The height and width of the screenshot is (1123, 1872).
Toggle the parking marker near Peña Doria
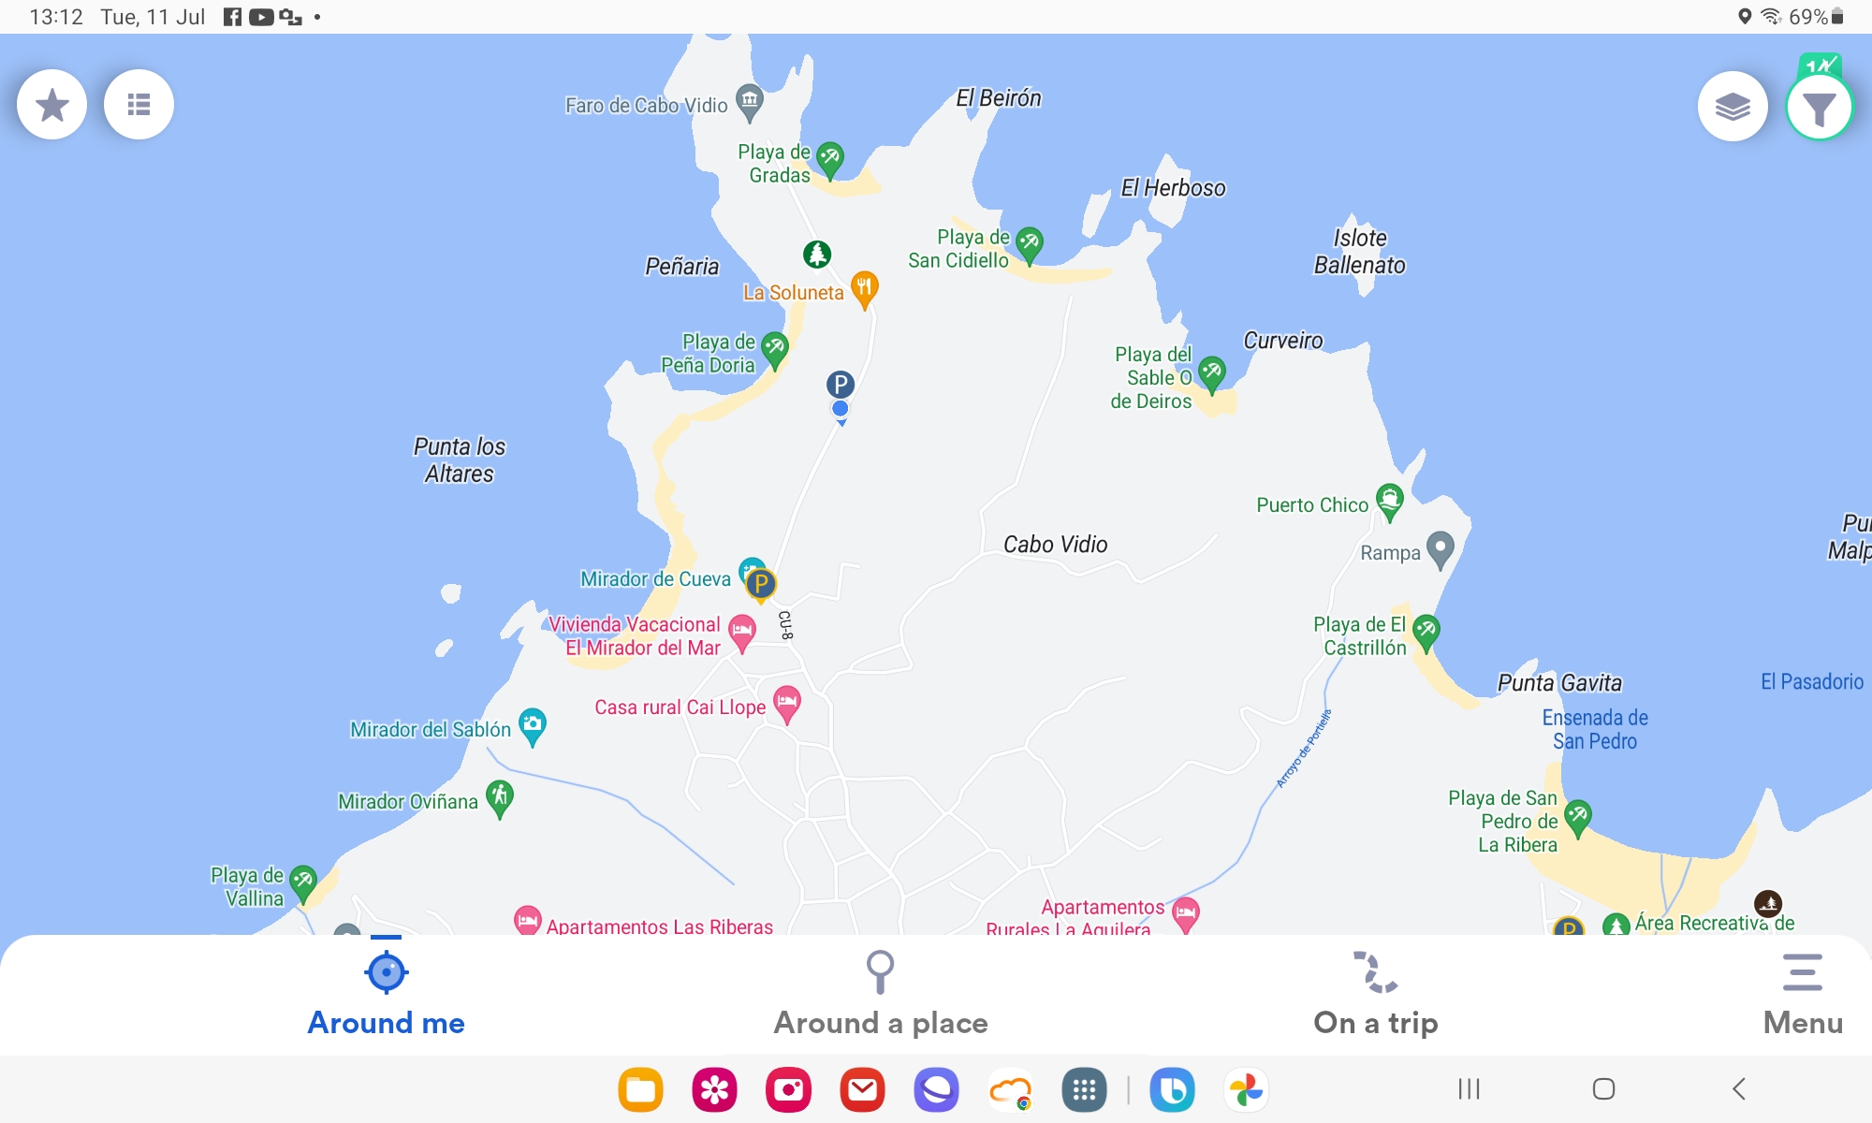point(839,385)
